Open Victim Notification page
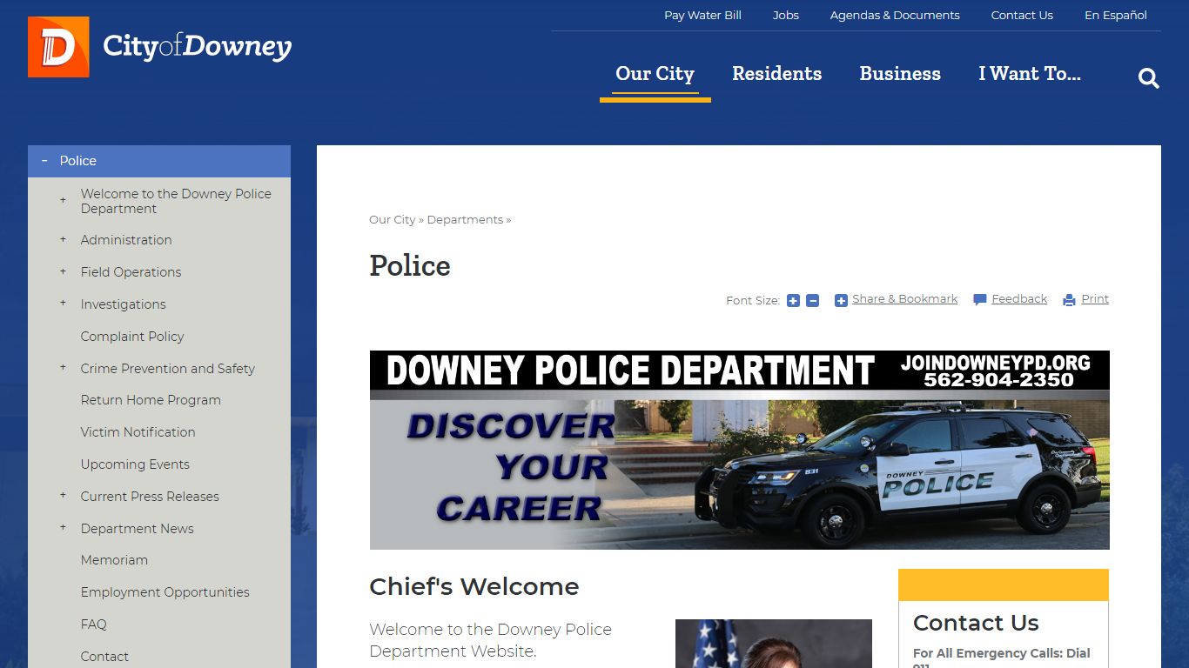The height and width of the screenshot is (668, 1189). (138, 432)
